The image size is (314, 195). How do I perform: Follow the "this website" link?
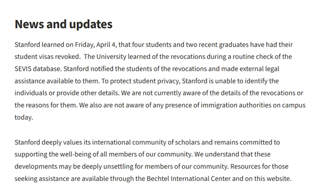[272, 178]
